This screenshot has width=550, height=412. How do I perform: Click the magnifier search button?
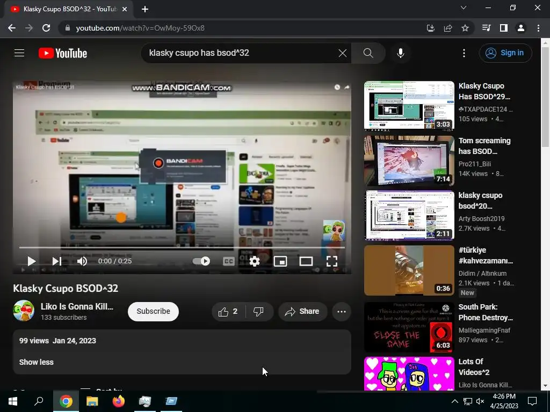tap(368, 53)
